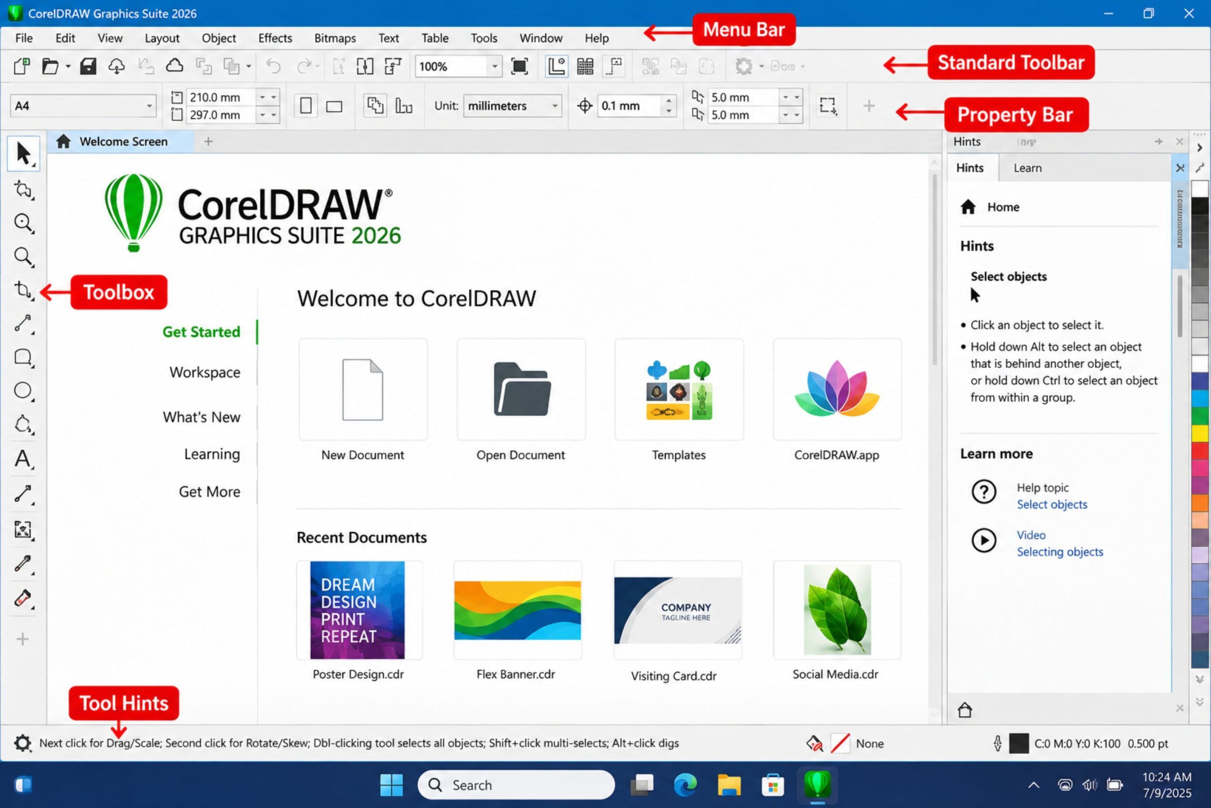Viewport: 1211px width, 808px height.
Task: Open Microsoft Edge from the taskbar
Action: coord(685,785)
